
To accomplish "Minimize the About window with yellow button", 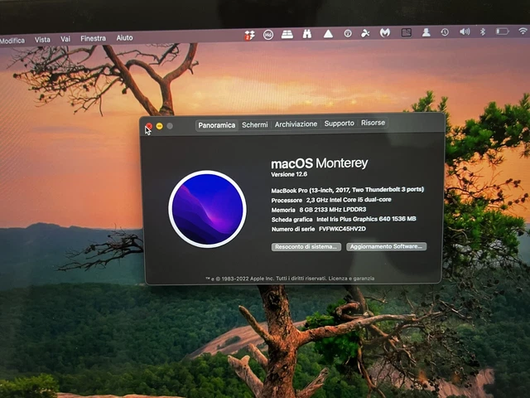I will 160,126.
